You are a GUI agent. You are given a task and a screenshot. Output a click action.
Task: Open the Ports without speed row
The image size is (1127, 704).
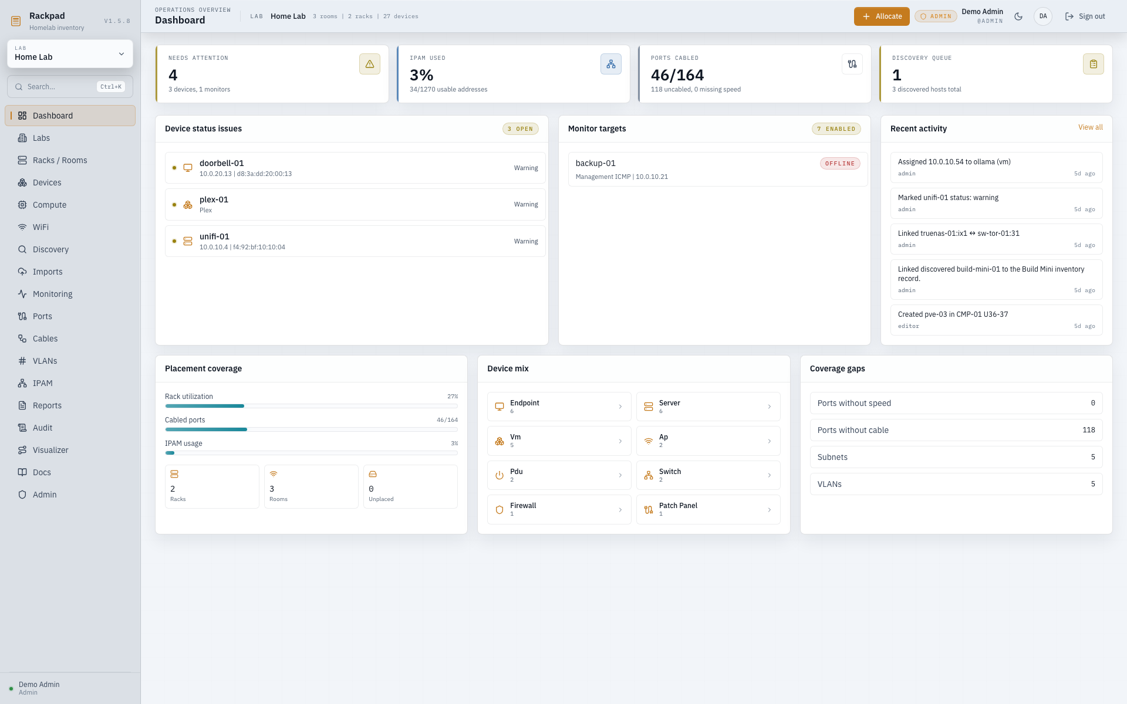click(956, 403)
